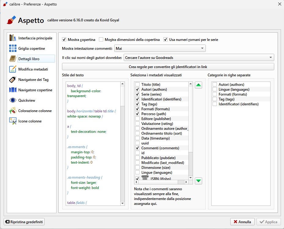Check the Editore (publisher) metadata box
The width and height of the screenshot is (284, 229).
137,119
